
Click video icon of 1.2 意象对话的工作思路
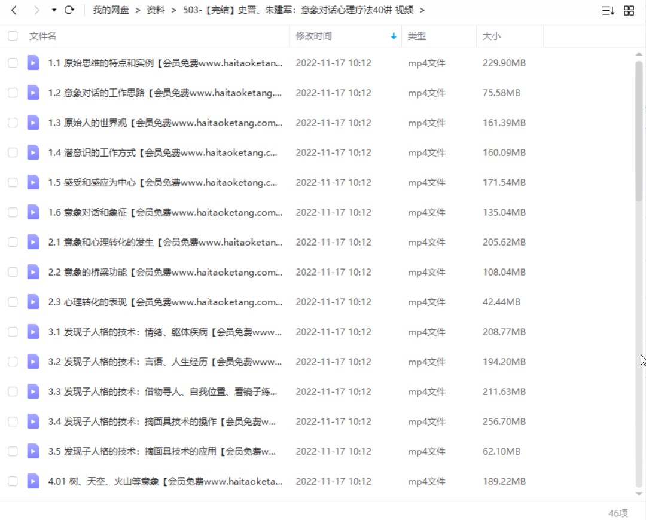coord(33,93)
